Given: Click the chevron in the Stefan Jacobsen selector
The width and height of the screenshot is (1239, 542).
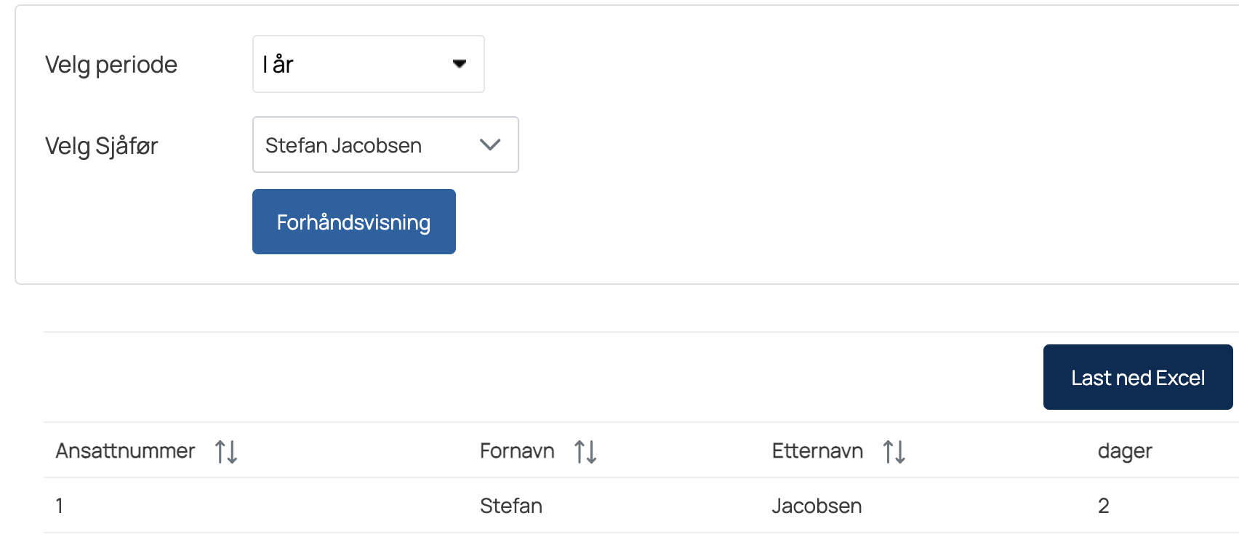Looking at the screenshot, I should coord(491,145).
